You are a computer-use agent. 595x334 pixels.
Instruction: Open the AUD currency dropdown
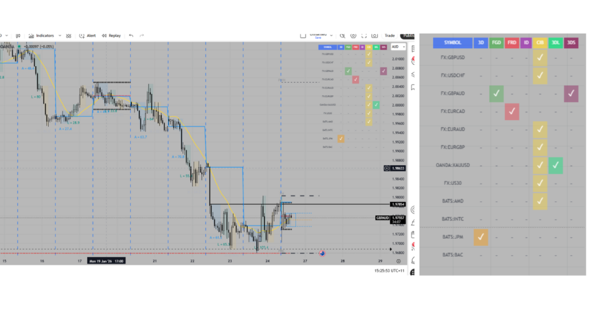(397, 47)
